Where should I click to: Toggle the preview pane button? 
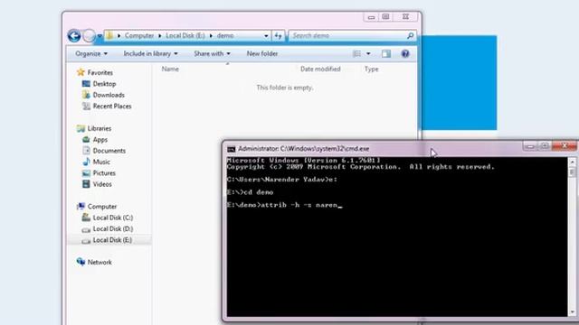[386, 54]
